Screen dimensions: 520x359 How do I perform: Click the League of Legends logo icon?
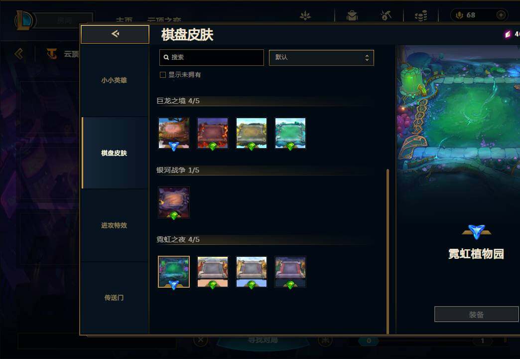point(23,20)
